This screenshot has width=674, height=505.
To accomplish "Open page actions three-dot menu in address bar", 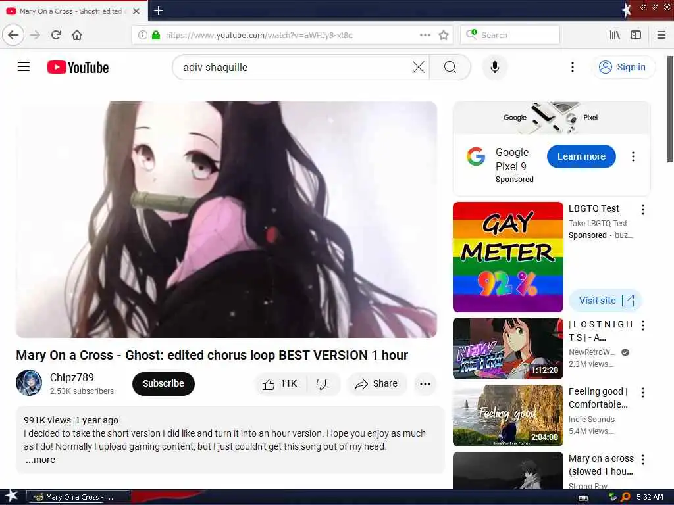I will coord(425,35).
